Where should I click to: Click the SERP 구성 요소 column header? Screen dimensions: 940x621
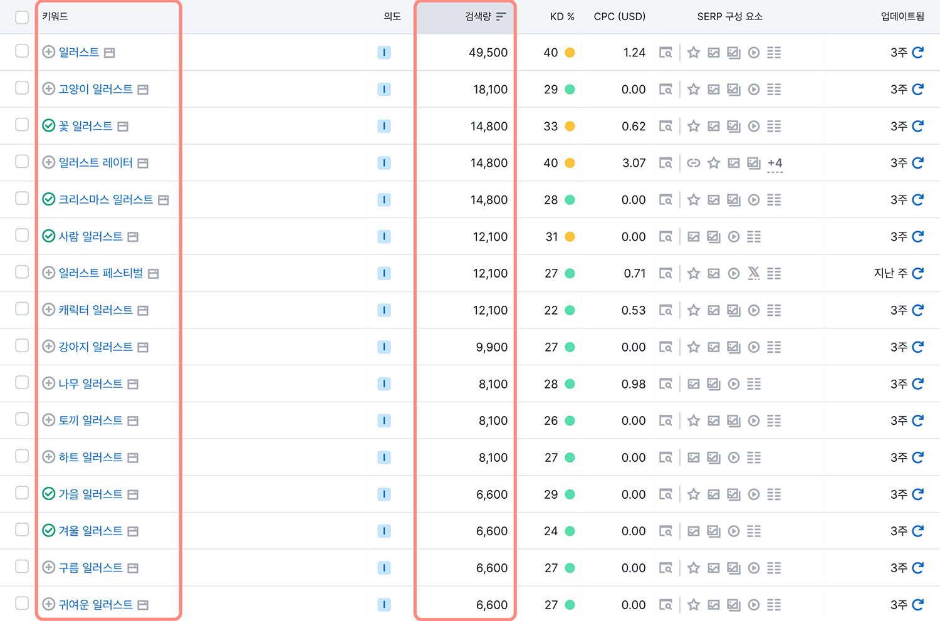[x=730, y=16]
